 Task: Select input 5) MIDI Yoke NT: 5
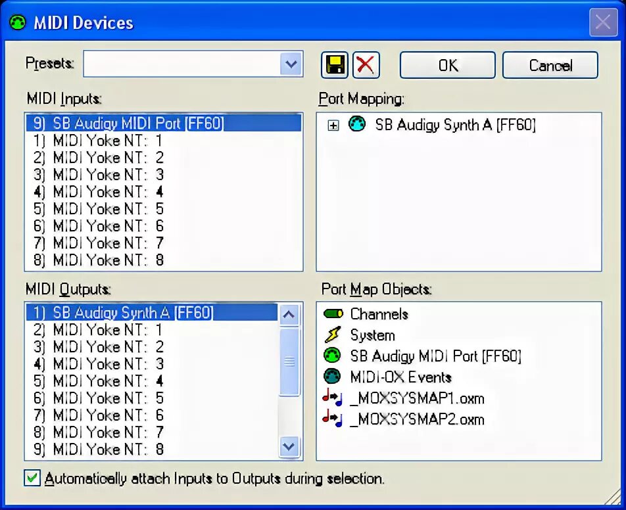[163, 209]
